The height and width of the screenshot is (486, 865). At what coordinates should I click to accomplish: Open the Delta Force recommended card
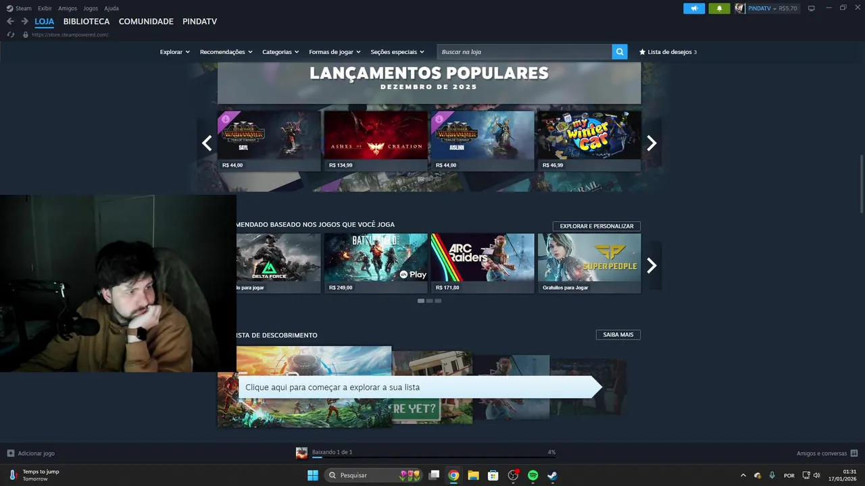278,263
